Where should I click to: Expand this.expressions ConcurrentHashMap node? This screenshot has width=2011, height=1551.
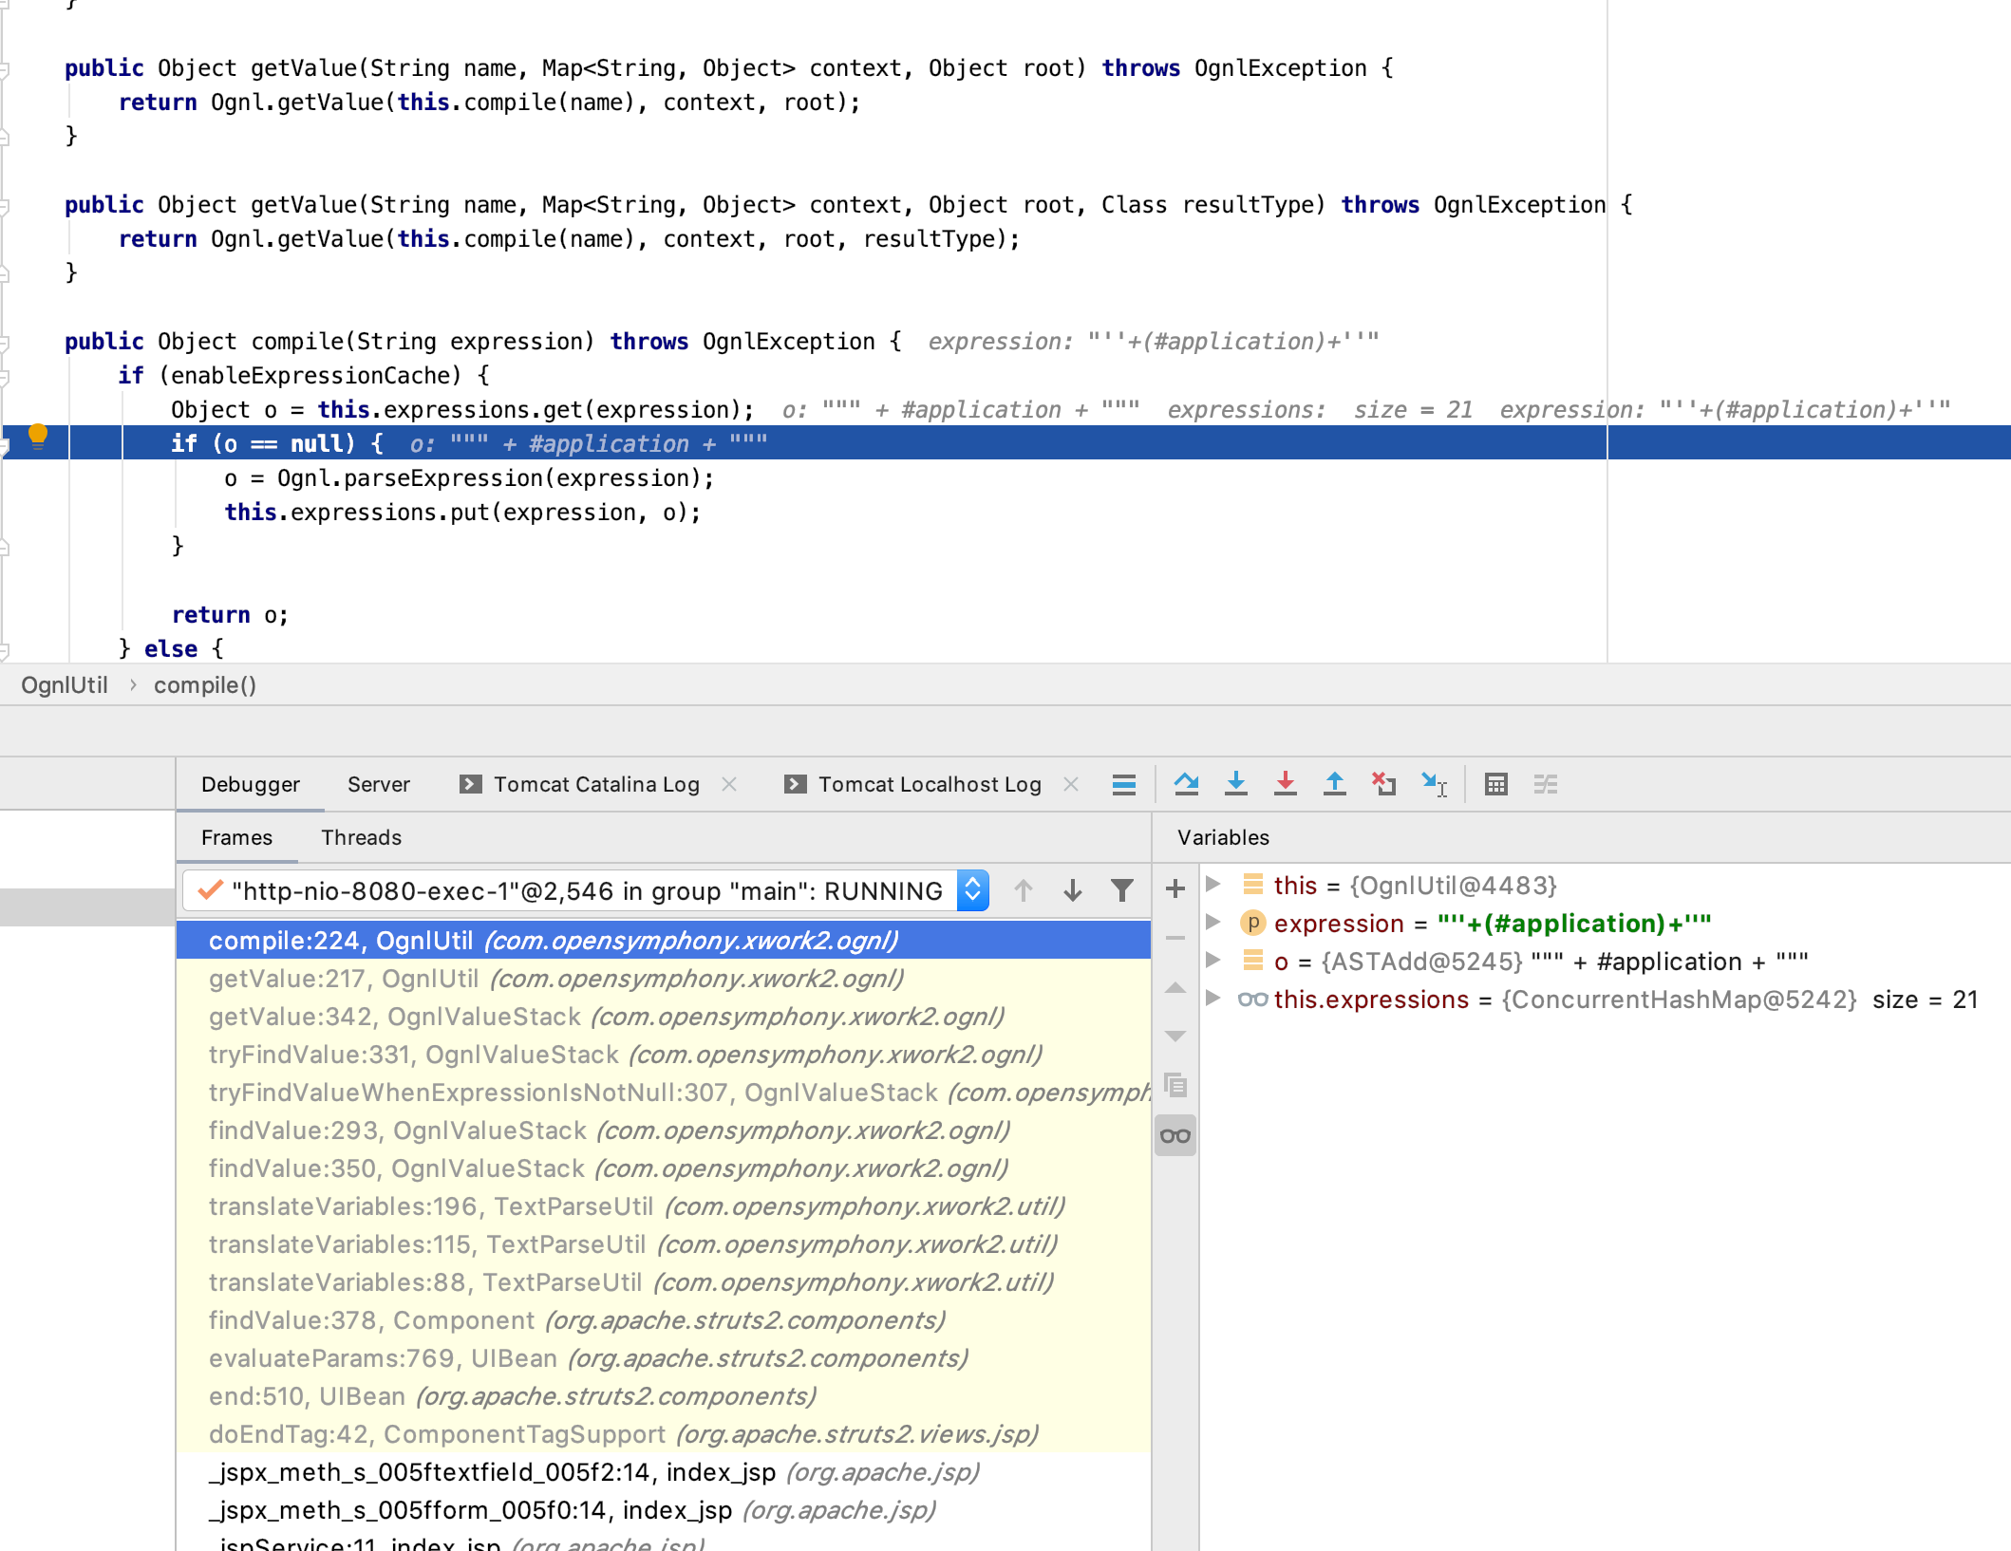click(1212, 999)
